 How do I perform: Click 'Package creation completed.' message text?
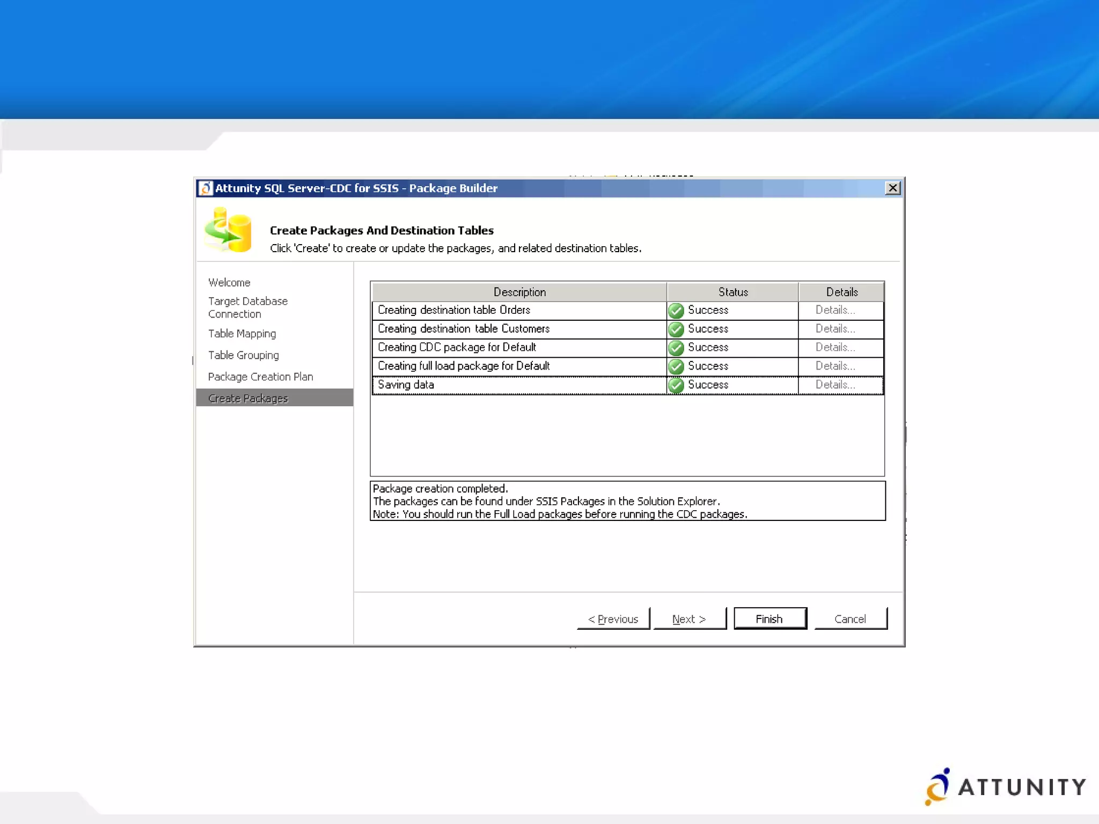(440, 489)
